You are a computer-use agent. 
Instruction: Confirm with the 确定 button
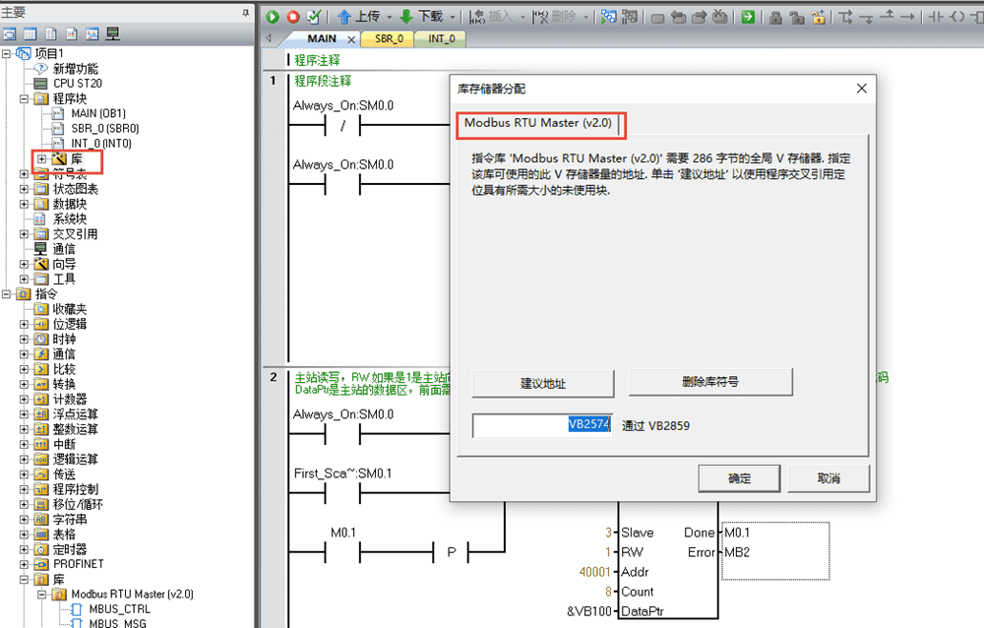coord(739,478)
